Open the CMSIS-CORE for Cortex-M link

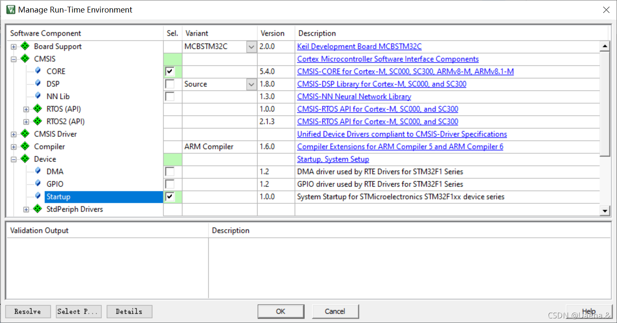tap(405, 71)
